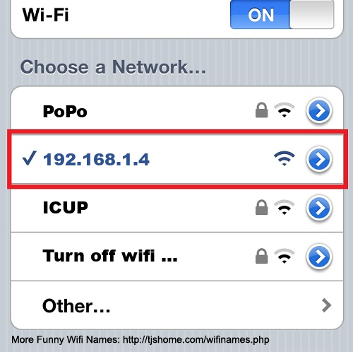
Task: Tap the signal strength icon for ICUP
Action: tap(285, 207)
